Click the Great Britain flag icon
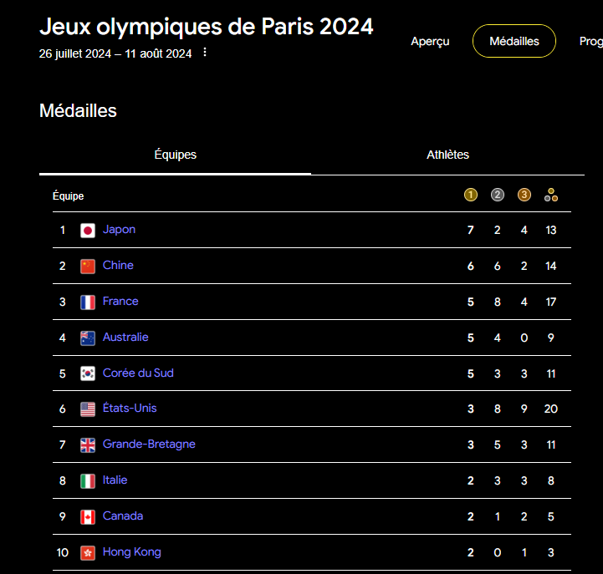 tap(88, 445)
